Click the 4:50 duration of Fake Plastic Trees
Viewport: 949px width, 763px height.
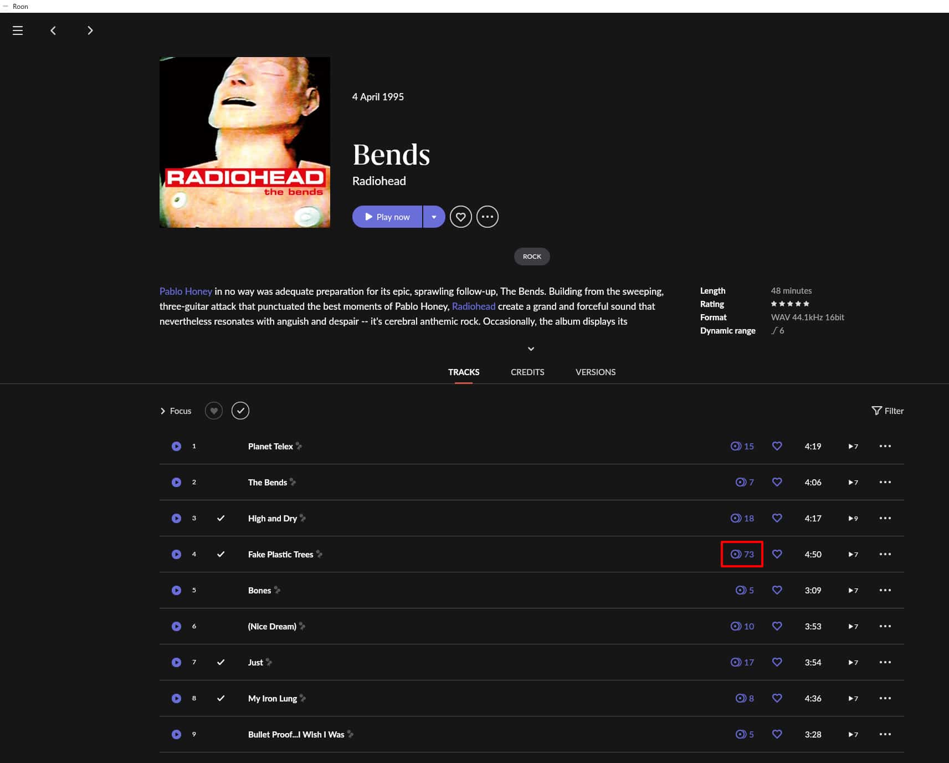tap(813, 554)
